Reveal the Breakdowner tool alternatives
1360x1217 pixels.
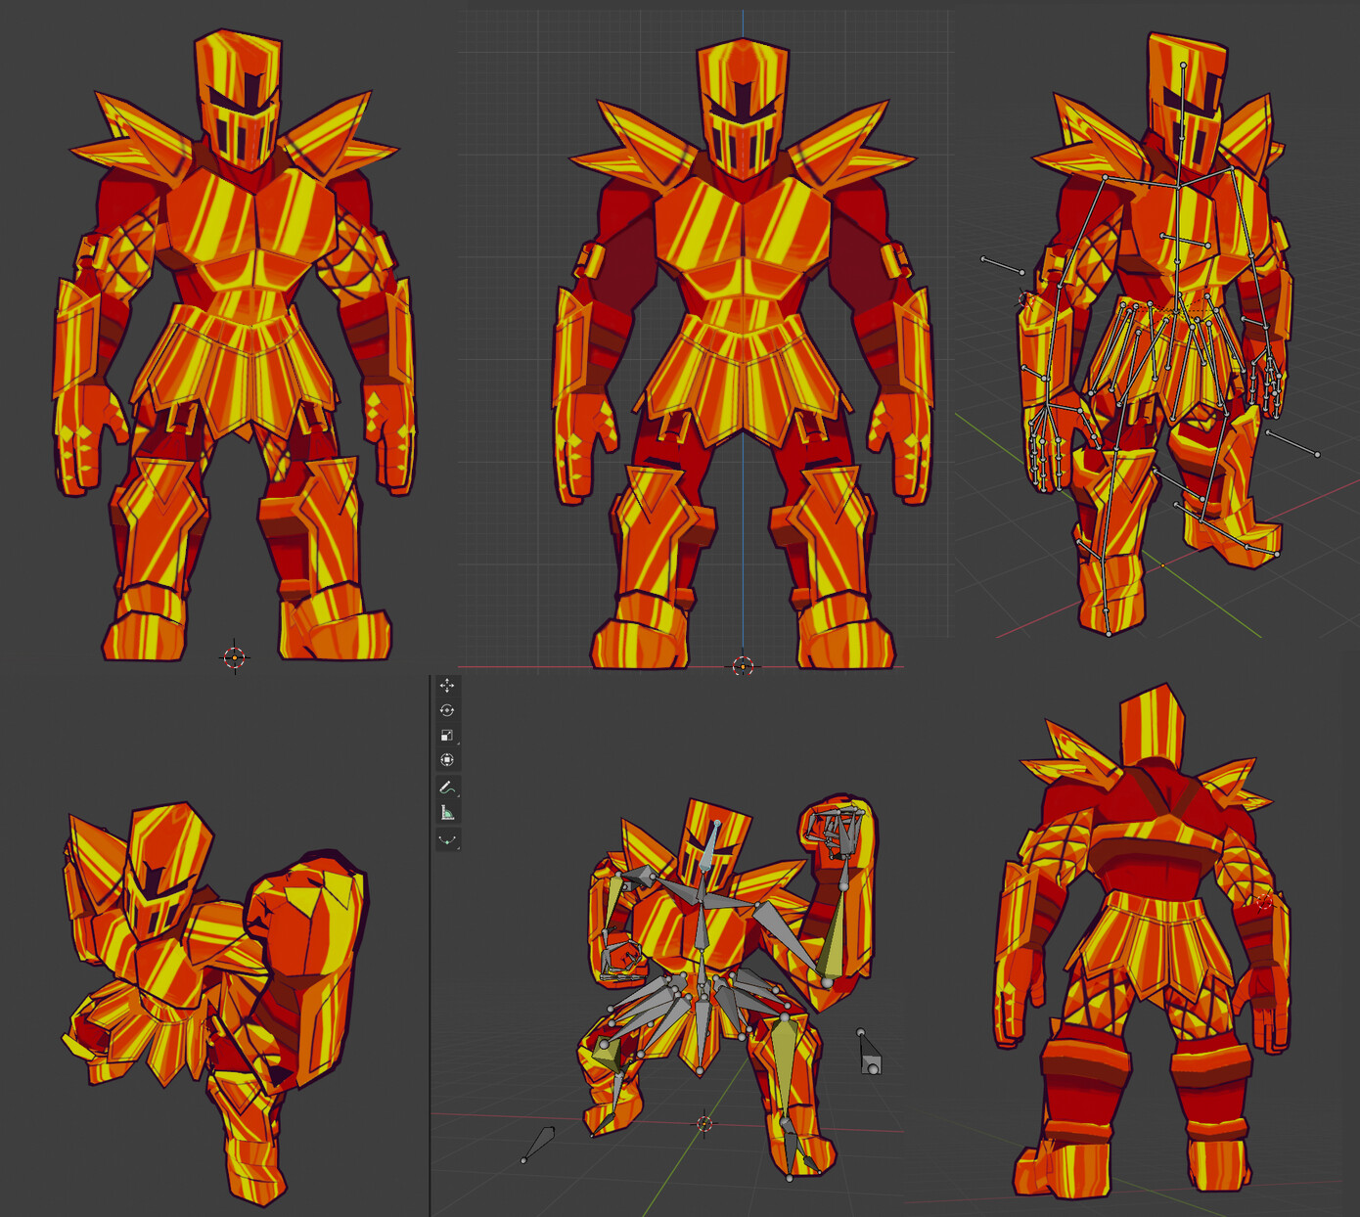point(457,844)
